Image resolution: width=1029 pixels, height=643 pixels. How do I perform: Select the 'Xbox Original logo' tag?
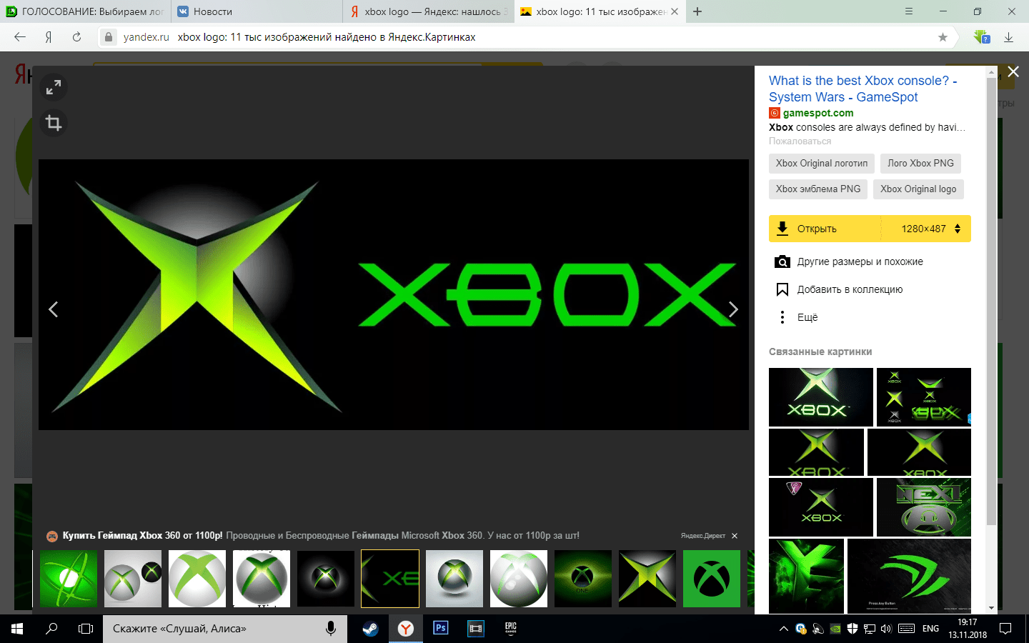tap(918, 189)
